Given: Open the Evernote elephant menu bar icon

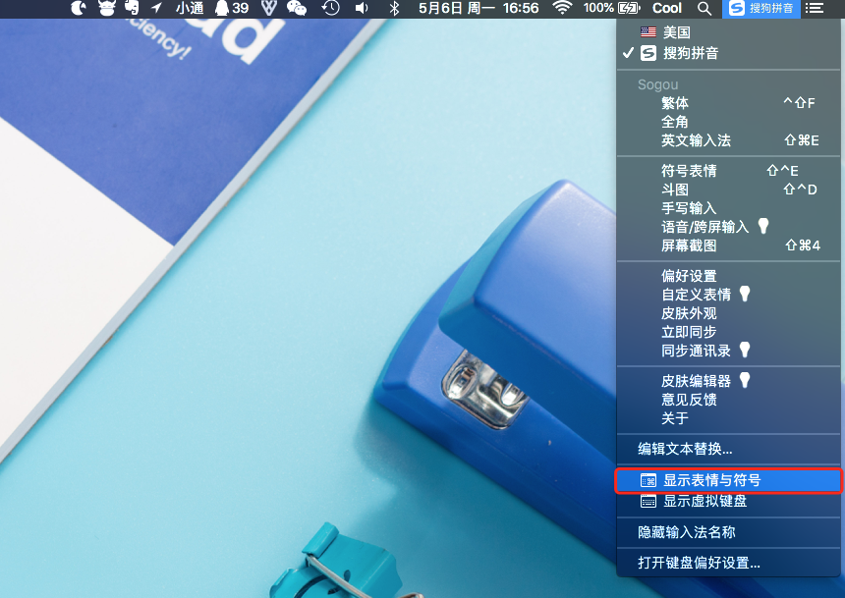Looking at the screenshot, I should tap(132, 8).
